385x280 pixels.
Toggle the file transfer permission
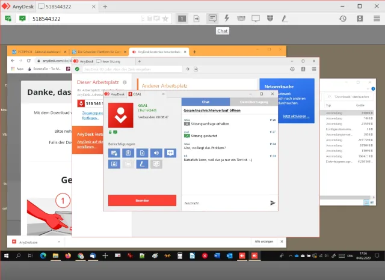142,153
